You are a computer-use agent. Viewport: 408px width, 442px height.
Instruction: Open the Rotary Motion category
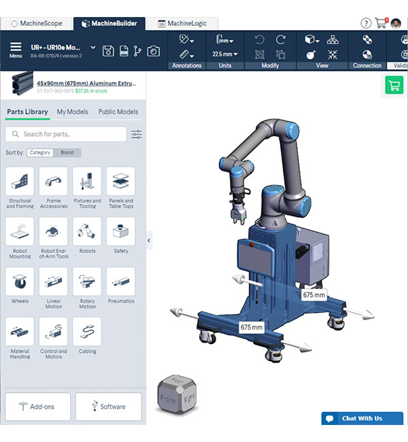coord(87,288)
